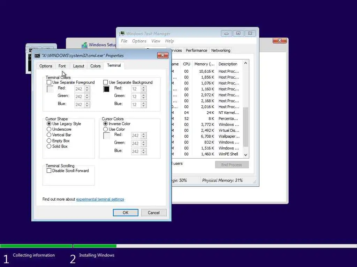Open experimental terminal settings link

[x=100, y=199]
